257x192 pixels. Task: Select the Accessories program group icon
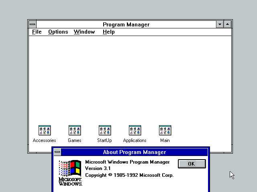(x=45, y=130)
